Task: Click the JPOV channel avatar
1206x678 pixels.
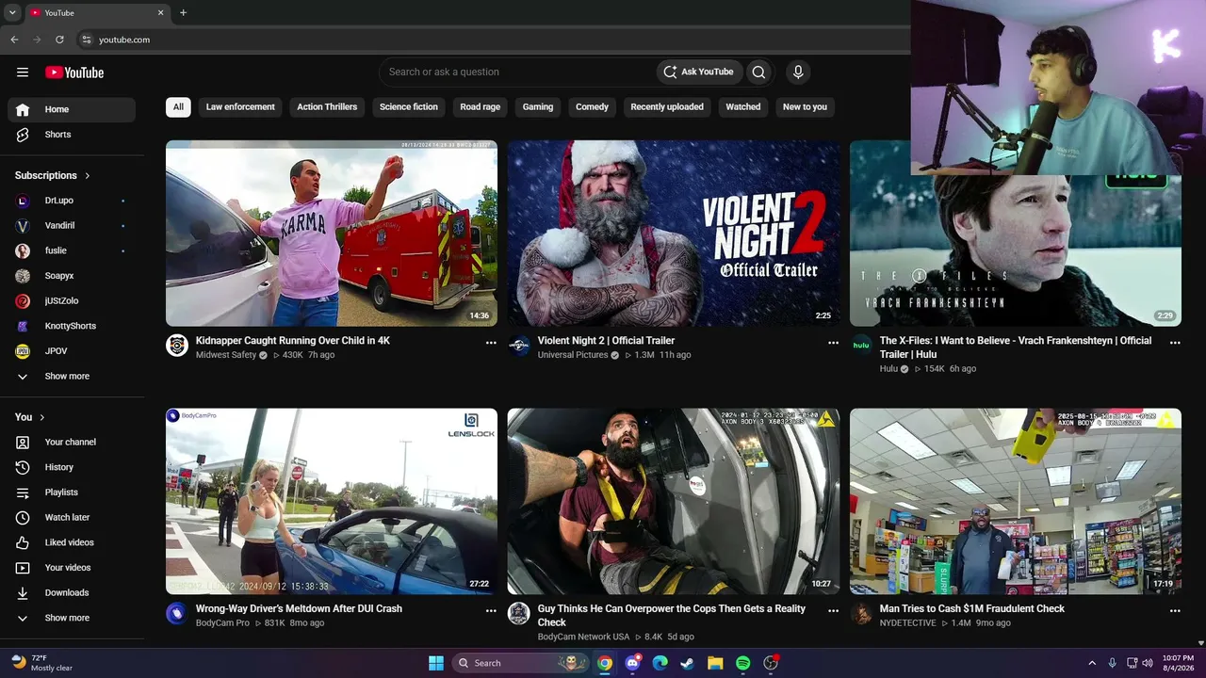Action: pyautogui.click(x=23, y=351)
